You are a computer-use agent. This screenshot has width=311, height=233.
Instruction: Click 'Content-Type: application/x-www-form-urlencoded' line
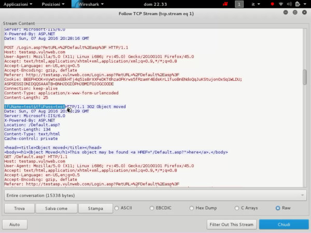click(61, 93)
